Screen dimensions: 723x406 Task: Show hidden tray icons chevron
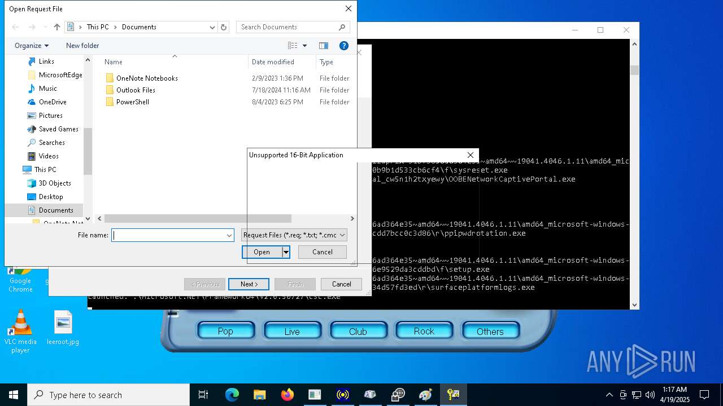(609, 395)
